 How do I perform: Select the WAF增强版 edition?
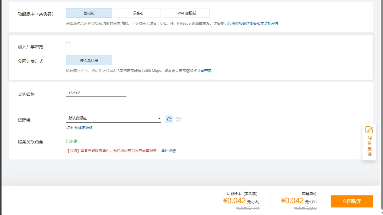[187, 13]
